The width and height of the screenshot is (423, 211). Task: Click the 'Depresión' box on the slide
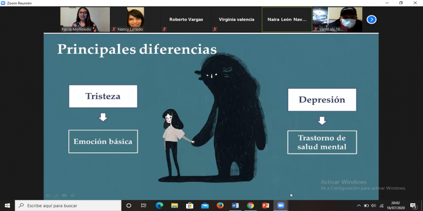(322, 100)
